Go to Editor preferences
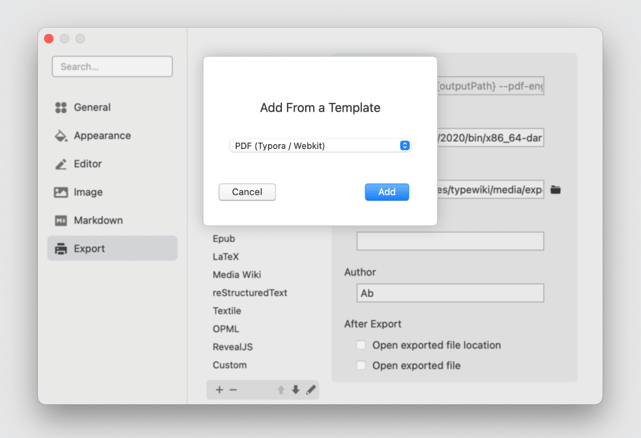The height and width of the screenshot is (438, 641). click(x=87, y=164)
